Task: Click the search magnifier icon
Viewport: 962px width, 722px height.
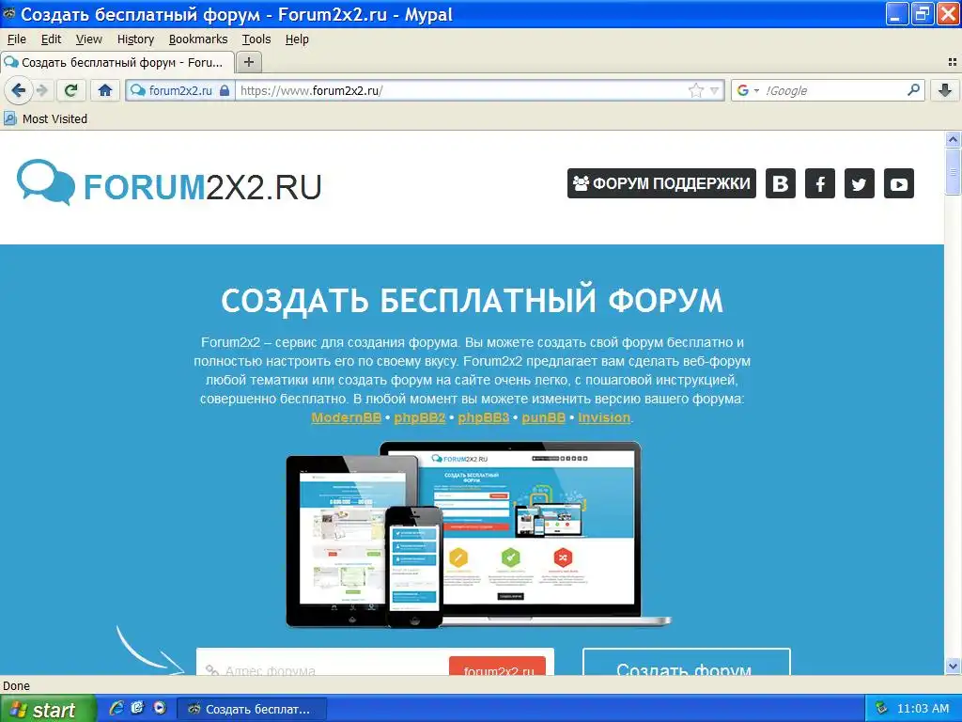Action: 913,90
